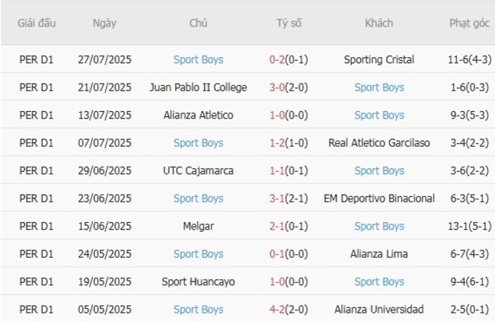Image resolution: width=495 pixels, height=321 pixels.
Task: Click the UTC Cajamarca team name
Action: [x=198, y=170]
